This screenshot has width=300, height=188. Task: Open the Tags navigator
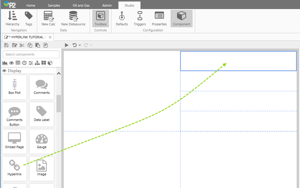coord(29,18)
